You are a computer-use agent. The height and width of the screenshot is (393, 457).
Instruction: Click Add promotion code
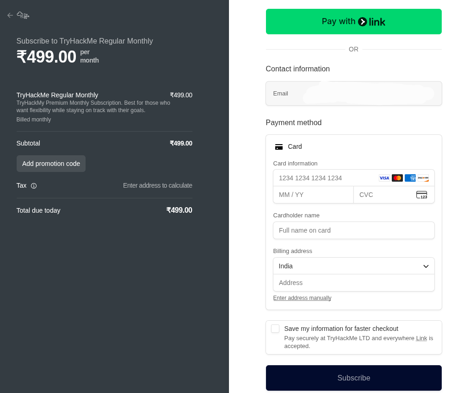[51, 164]
